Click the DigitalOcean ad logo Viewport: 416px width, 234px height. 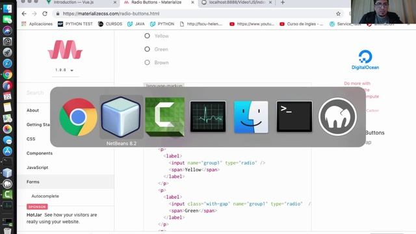pos(365,60)
